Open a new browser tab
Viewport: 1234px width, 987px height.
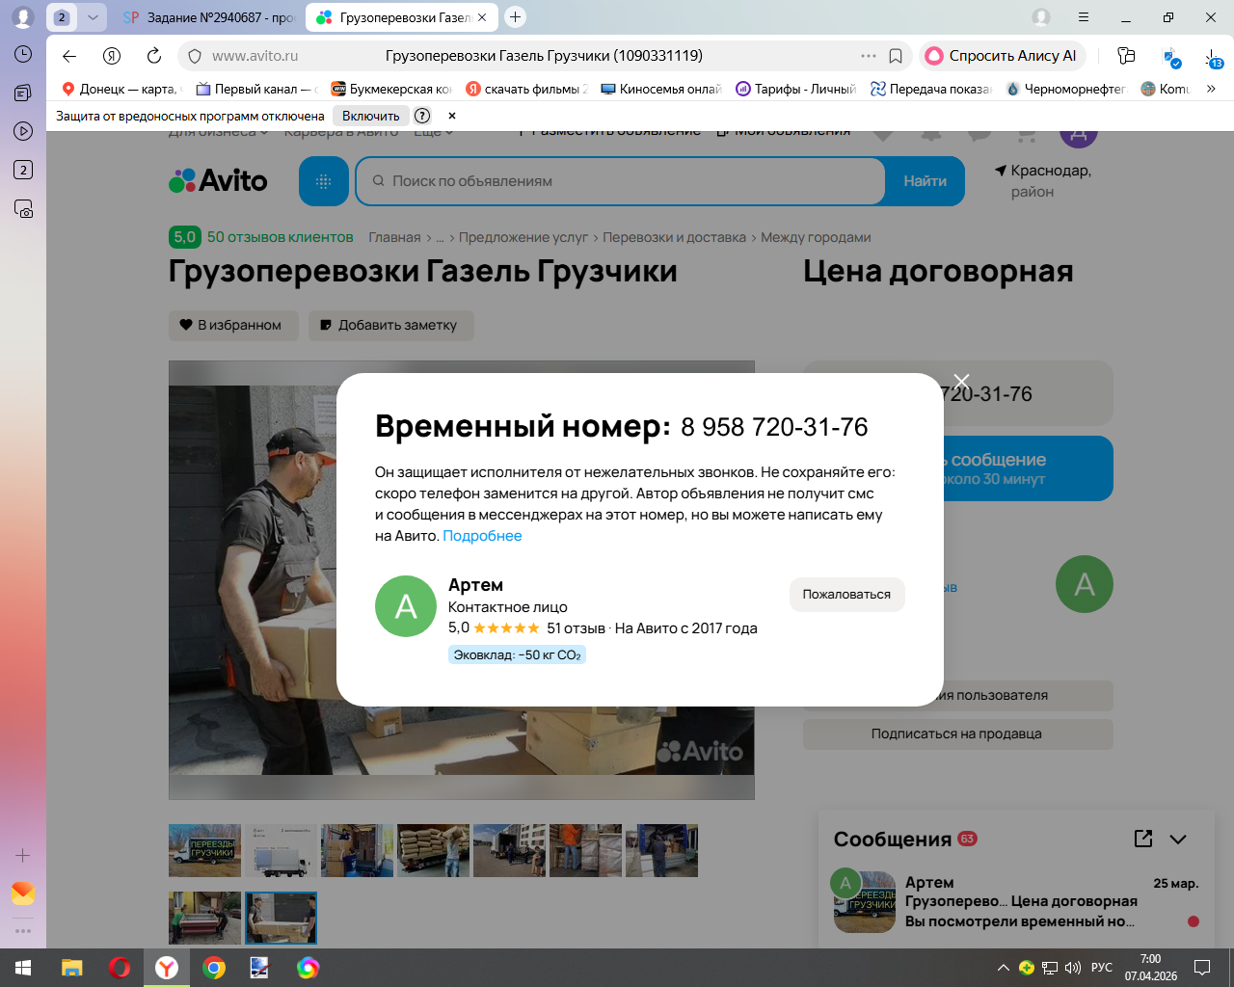(x=515, y=16)
